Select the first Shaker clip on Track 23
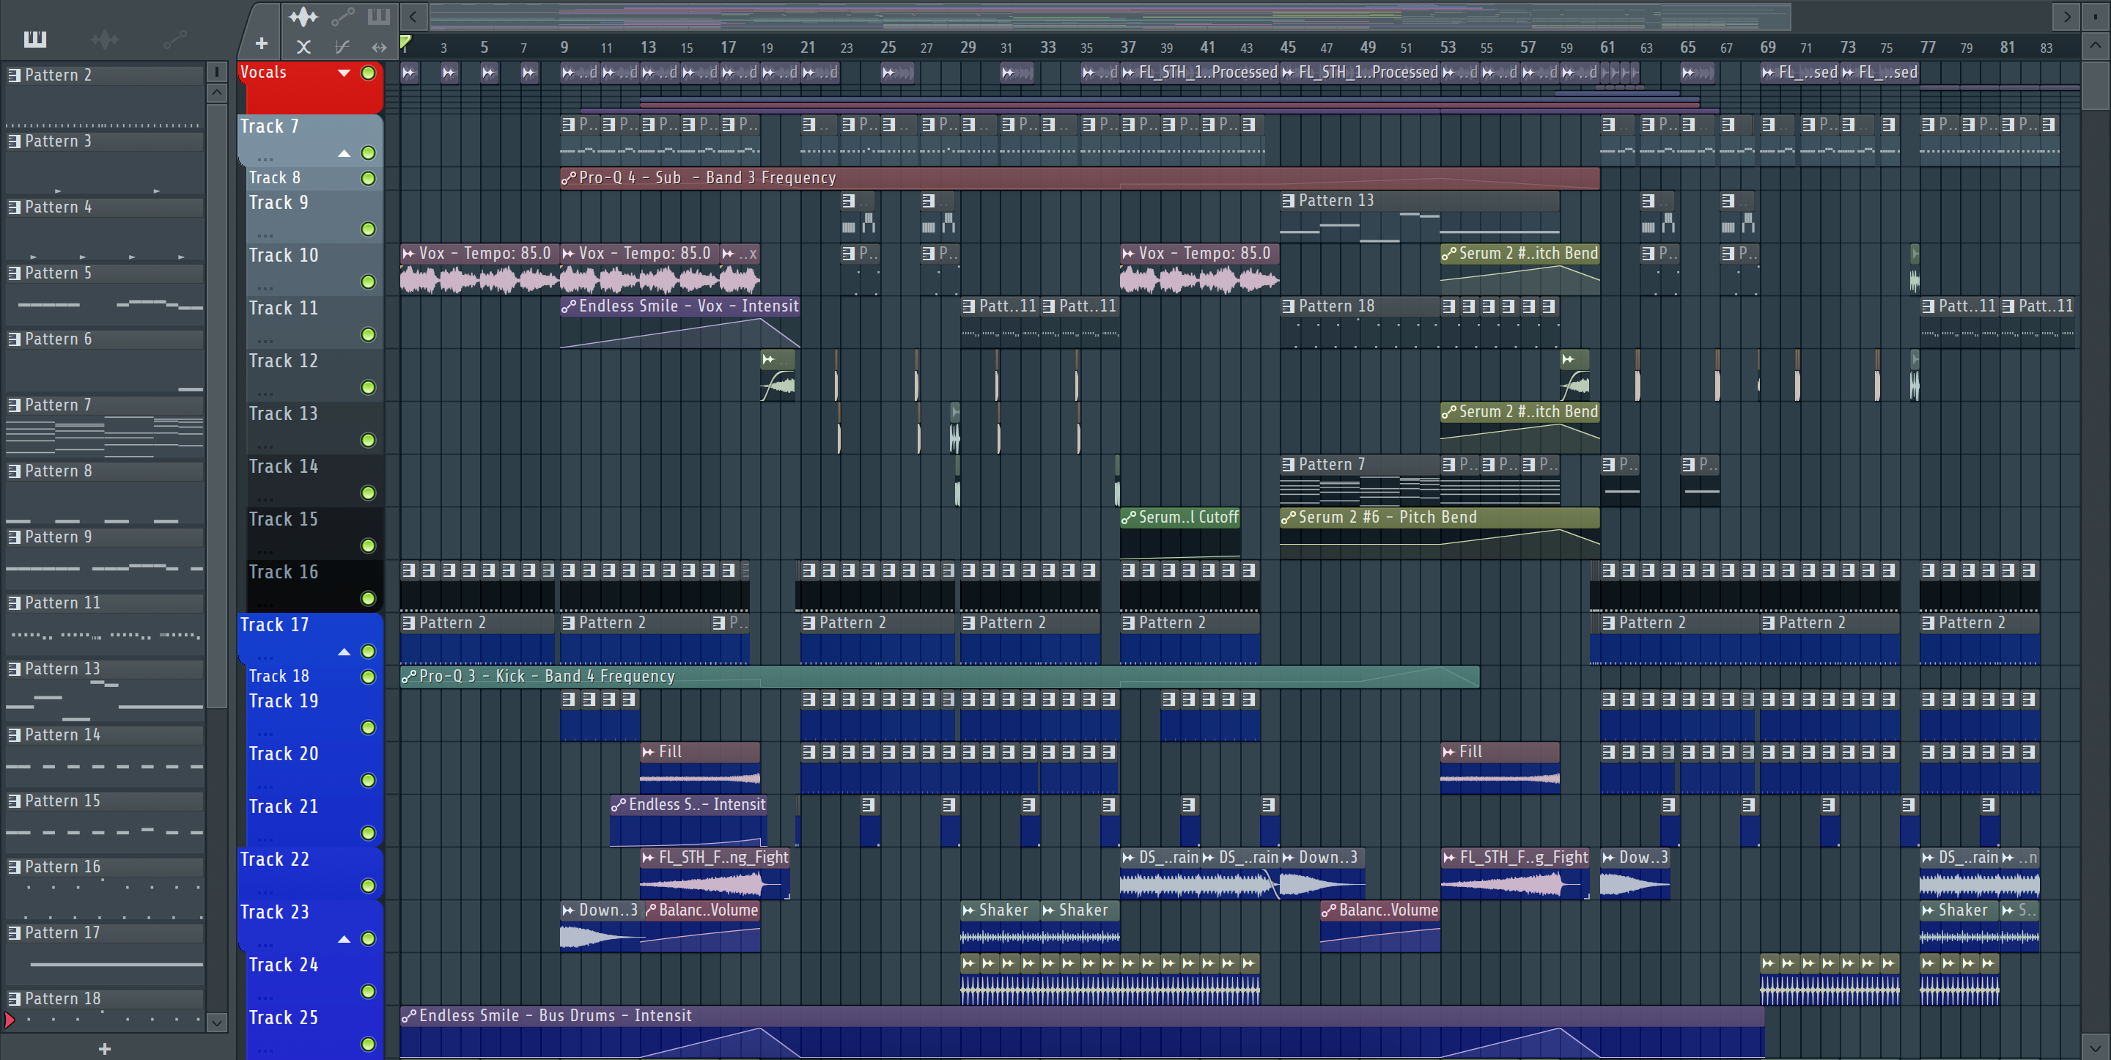2111x1060 pixels. click(x=1000, y=926)
